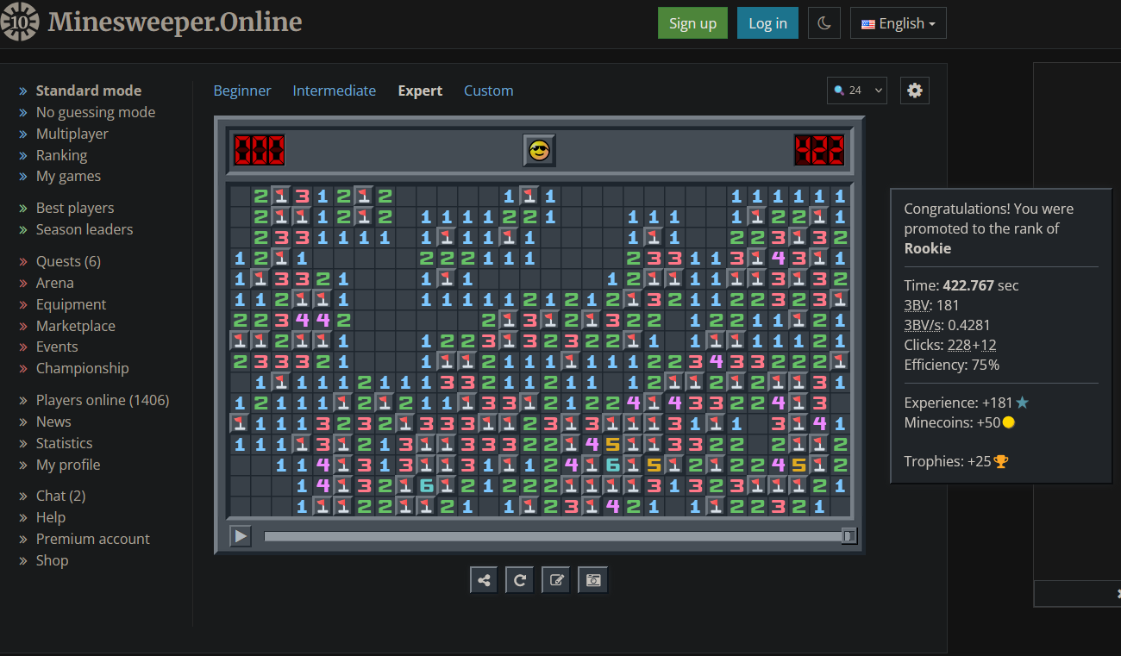Screen dimensions: 1121x656
Task: Open No guessing mode
Action: click(x=96, y=112)
